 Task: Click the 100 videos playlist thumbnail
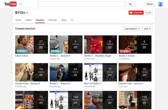[x=66, y=100]
